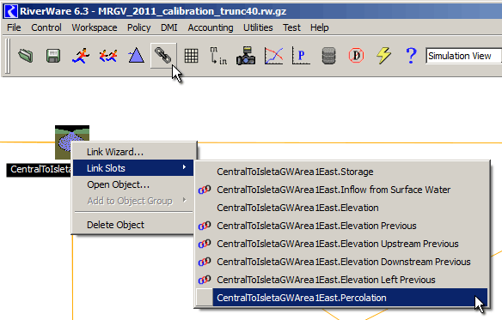Select the CentralToIsletaGWArea1East.Storage slot

[x=341, y=172]
